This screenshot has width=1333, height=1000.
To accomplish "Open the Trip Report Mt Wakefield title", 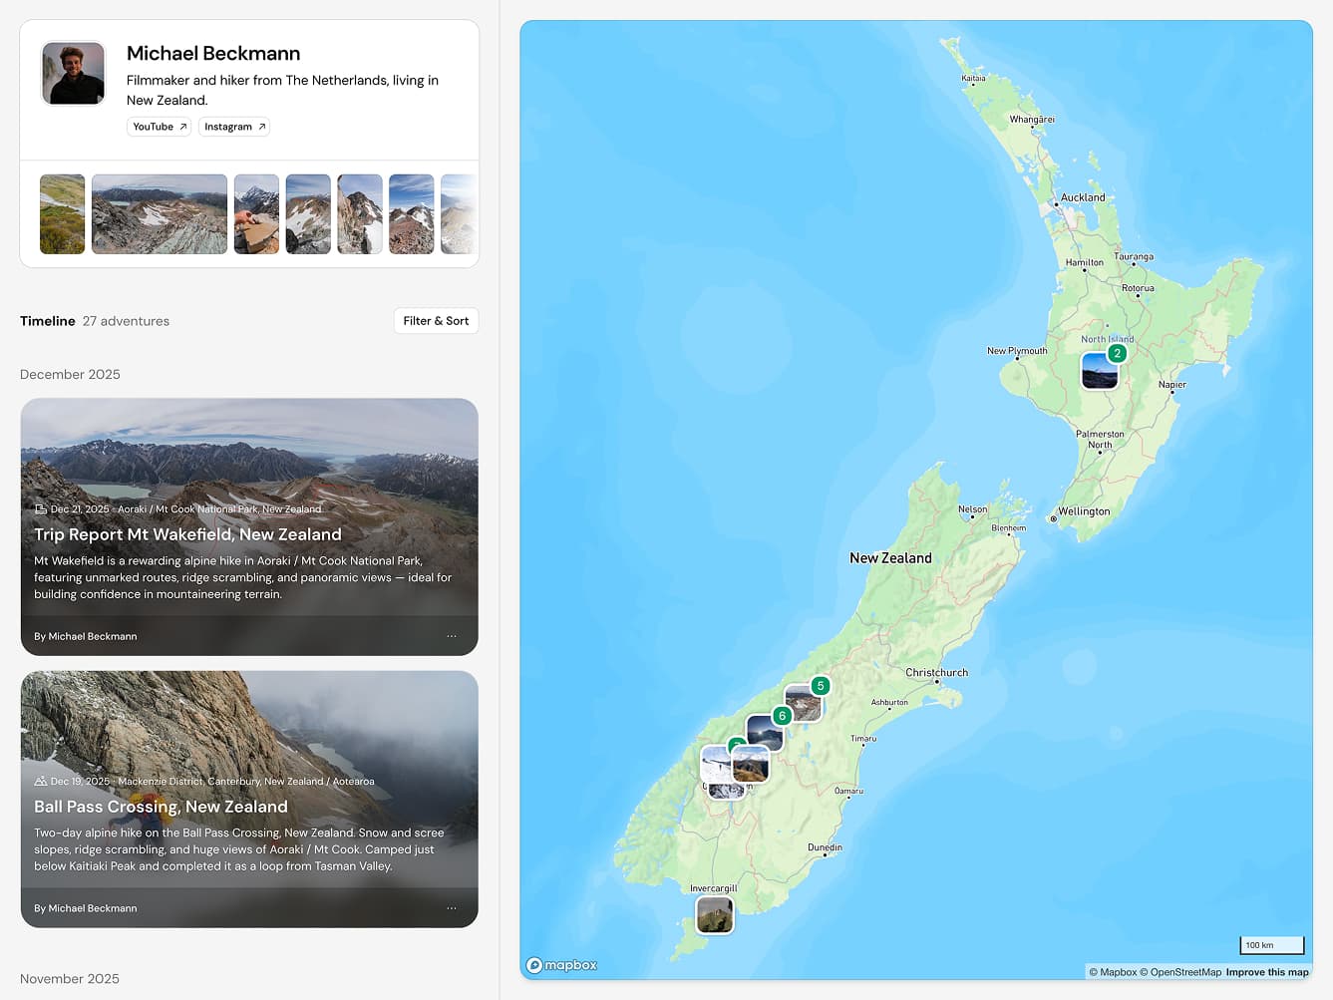I will (187, 534).
